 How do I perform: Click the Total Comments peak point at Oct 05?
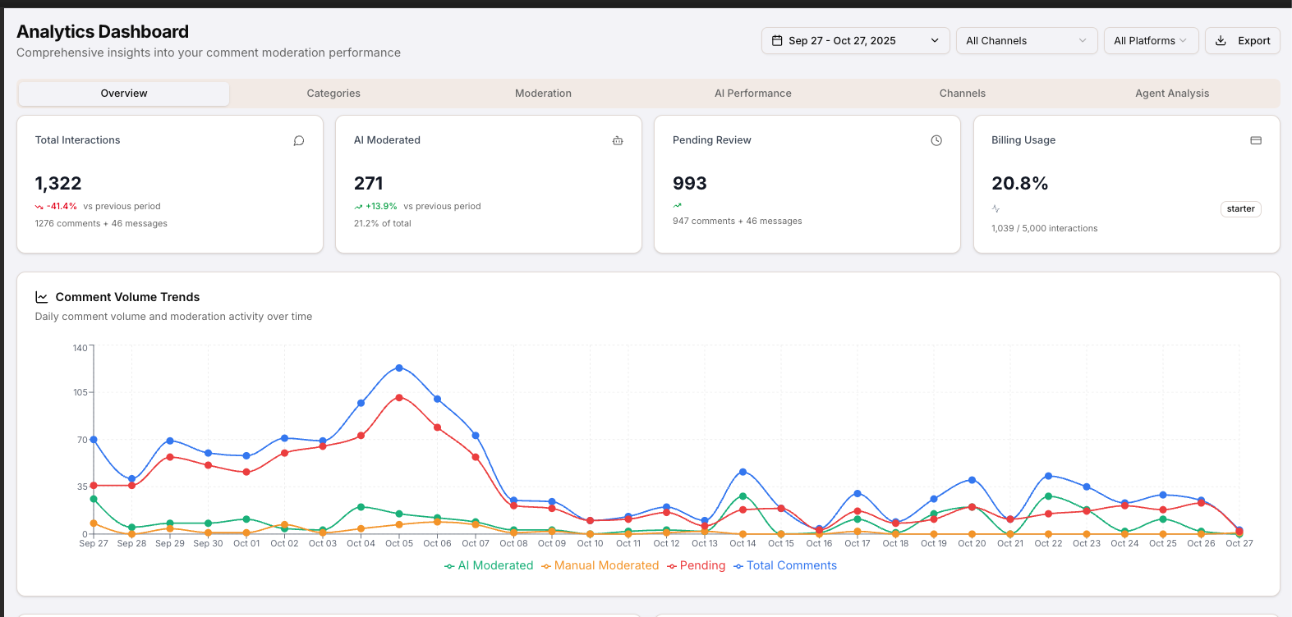point(399,368)
